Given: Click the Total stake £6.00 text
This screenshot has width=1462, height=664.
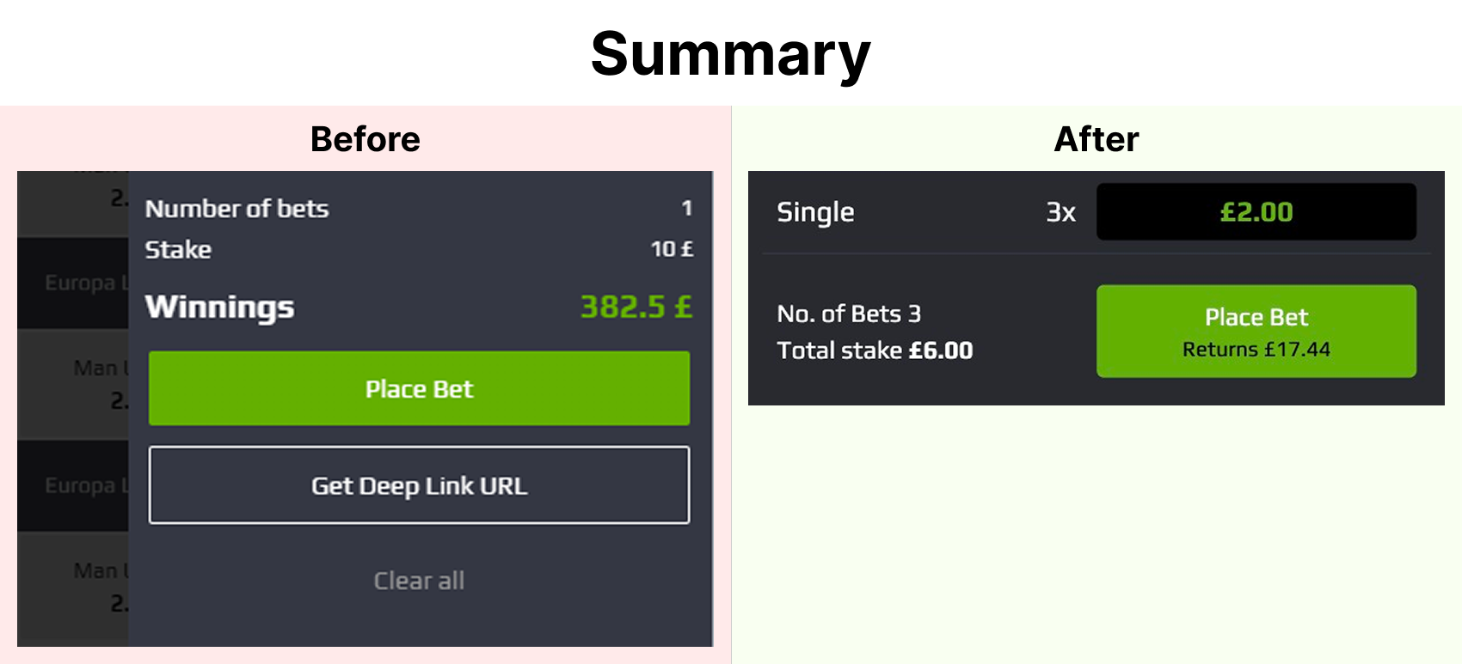Looking at the screenshot, I should (875, 350).
